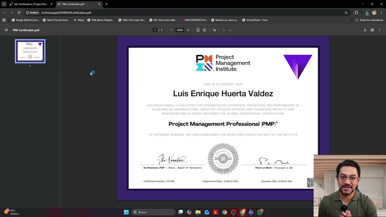Open the Chrome apps grid shortcut
Viewport: 386px width, 217px height.
pos(4,20)
